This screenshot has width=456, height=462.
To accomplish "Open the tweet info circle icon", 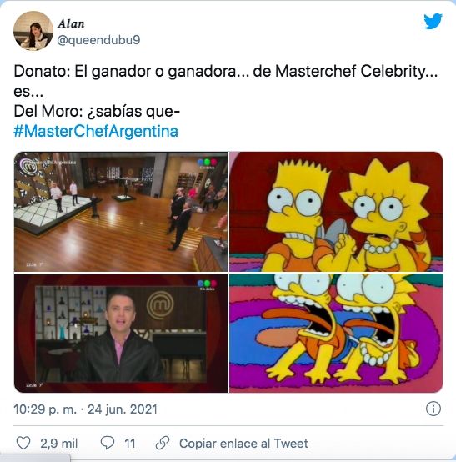I will [433, 409].
